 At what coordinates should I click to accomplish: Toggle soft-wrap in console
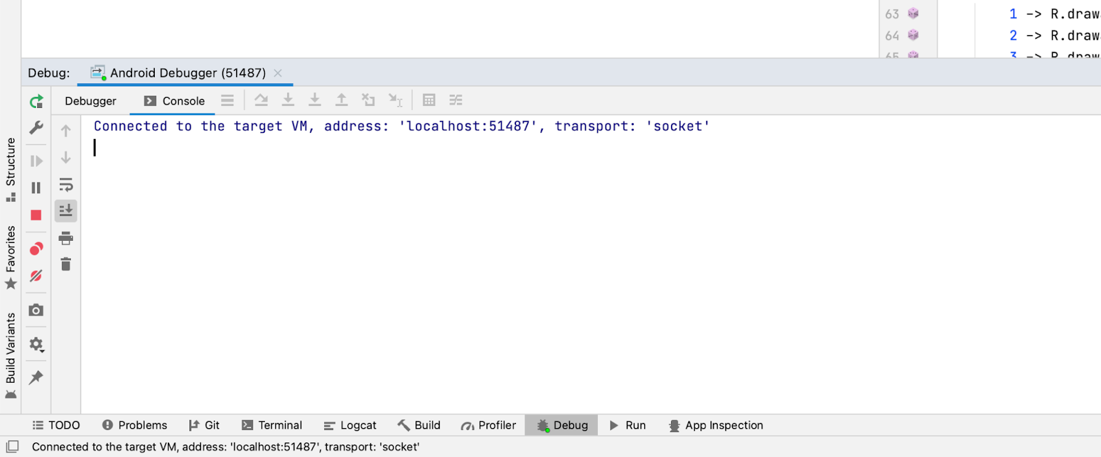point(66,185)
